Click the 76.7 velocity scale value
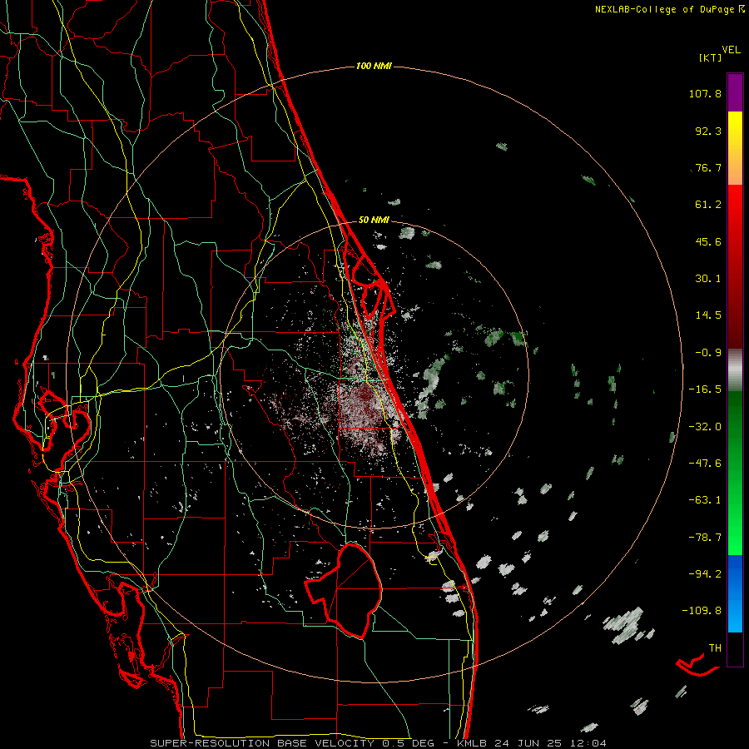749x749 pixels. pyautogui.click(x=708, y=167)
